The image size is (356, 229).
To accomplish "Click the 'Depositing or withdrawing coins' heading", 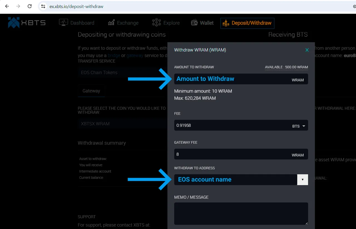I will pos(122,35).
